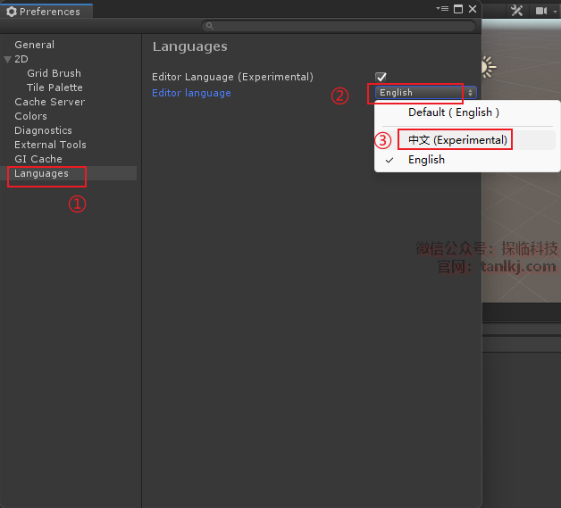The image size is (561, 508).
Task: Click the Scene view tools icon
Action: [x=516, y=11]
